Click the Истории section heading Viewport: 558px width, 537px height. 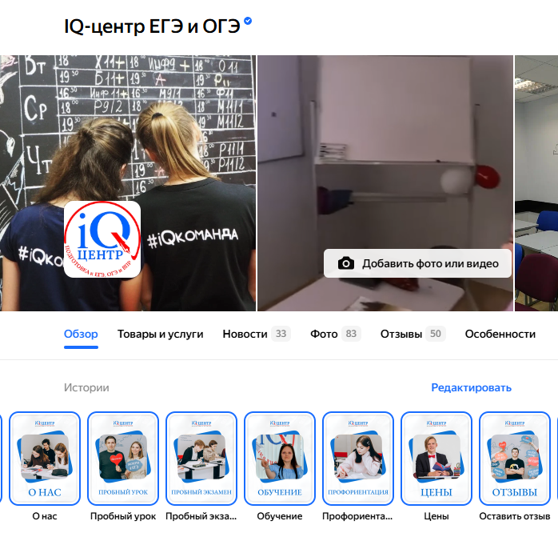86,387
